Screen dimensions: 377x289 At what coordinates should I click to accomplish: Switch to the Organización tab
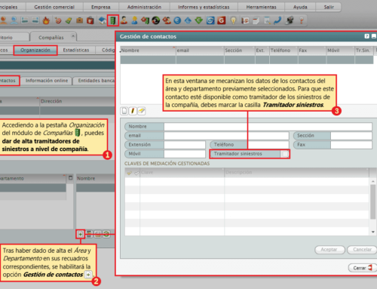(35, 50)
